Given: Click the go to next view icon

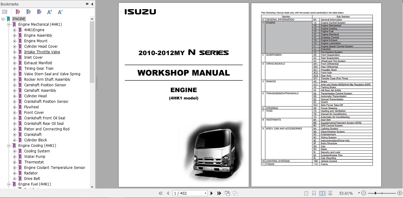Looking at the screenshot, I should tap(235, 193).
